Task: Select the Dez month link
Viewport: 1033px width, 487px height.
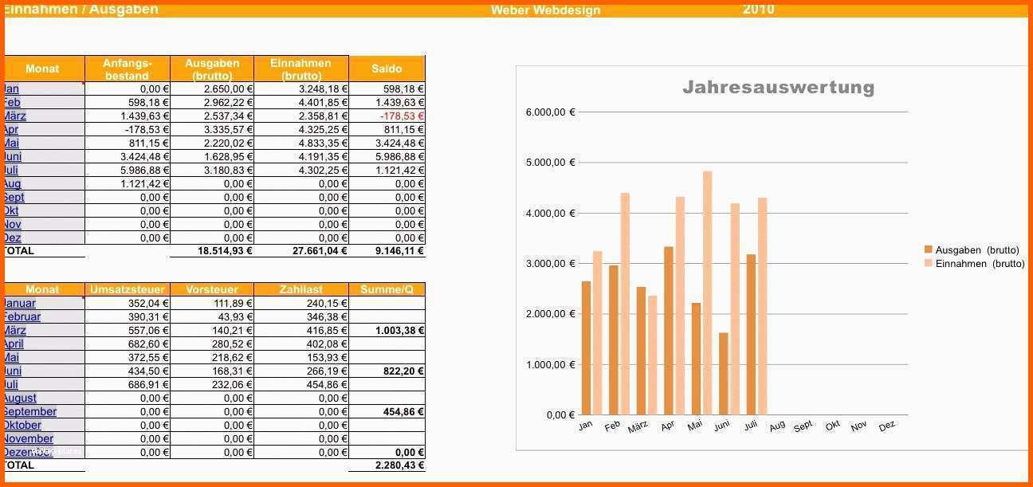Action: (12, 238)
